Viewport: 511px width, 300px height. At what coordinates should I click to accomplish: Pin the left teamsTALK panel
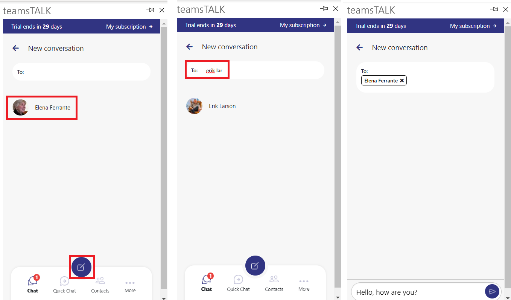point(150,10)
